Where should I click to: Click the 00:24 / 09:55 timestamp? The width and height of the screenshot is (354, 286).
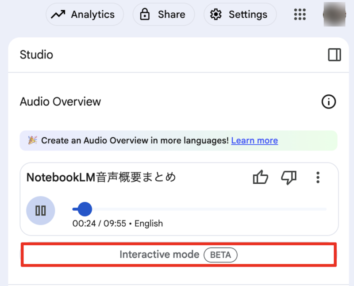pyautogui.click(x=99, y=224)
